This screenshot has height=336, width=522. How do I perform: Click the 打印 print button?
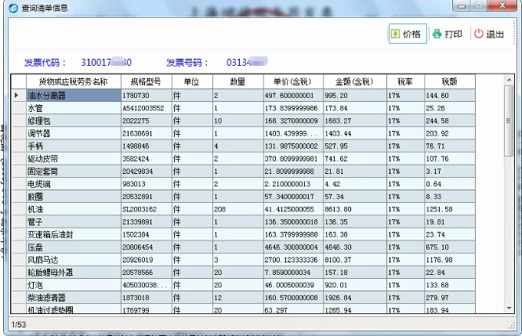(448, 34)
